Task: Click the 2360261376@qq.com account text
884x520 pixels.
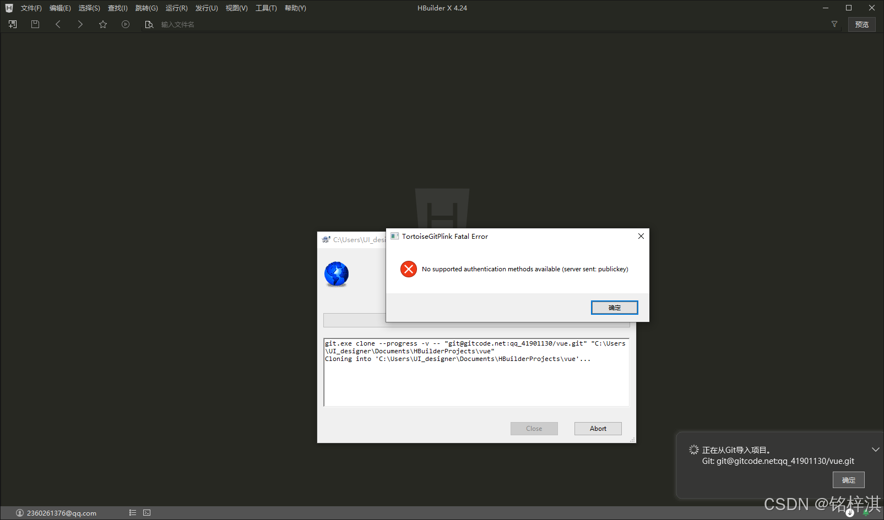Action: pos(62,513)
